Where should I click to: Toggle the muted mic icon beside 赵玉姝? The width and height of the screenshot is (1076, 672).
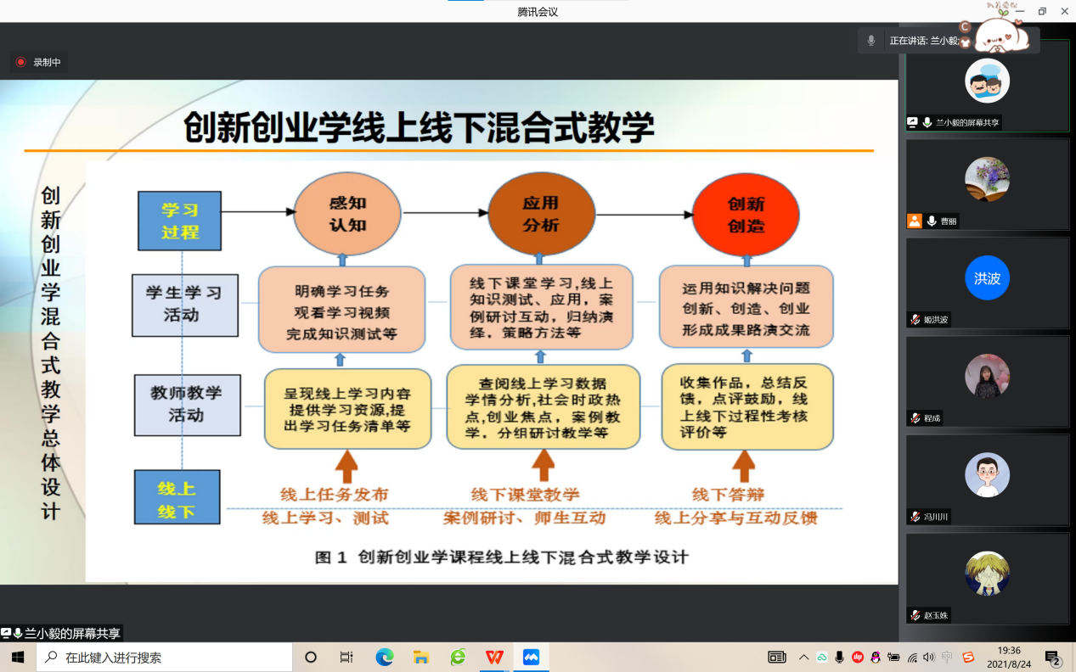[x=915, y=615]
